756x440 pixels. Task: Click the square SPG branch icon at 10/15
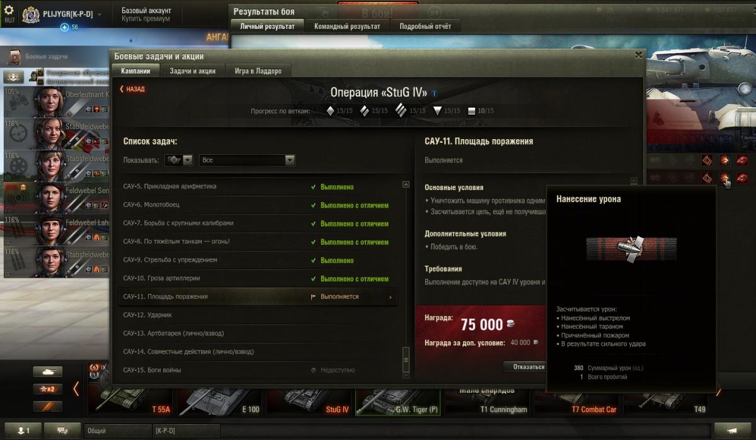[472, 111]
